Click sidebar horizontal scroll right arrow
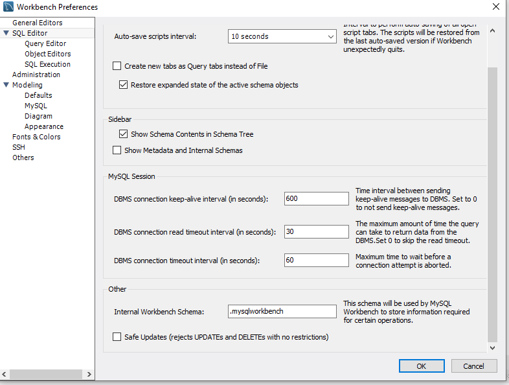 coord(89,374)
